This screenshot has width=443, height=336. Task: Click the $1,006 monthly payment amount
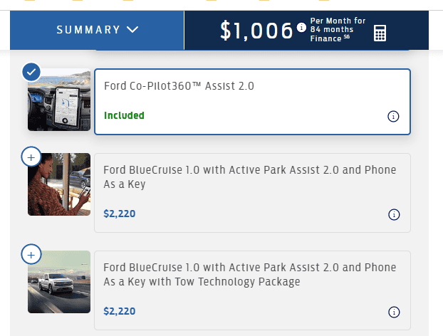256,31
